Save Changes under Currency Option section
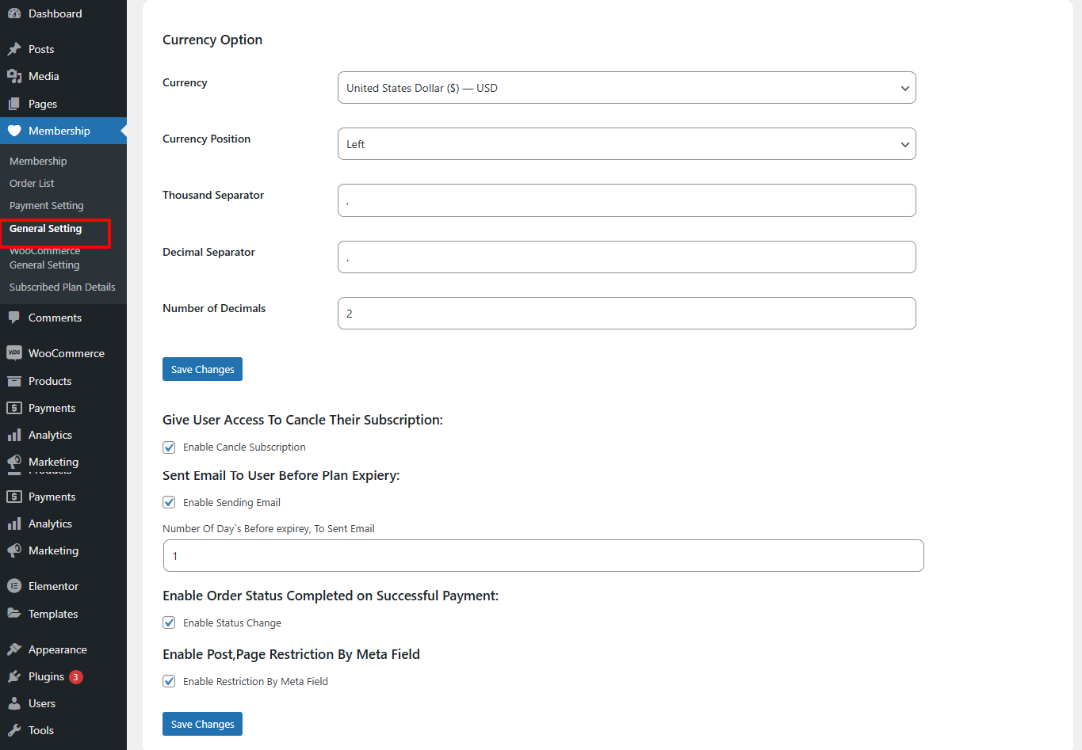 (x=202, y=369)
